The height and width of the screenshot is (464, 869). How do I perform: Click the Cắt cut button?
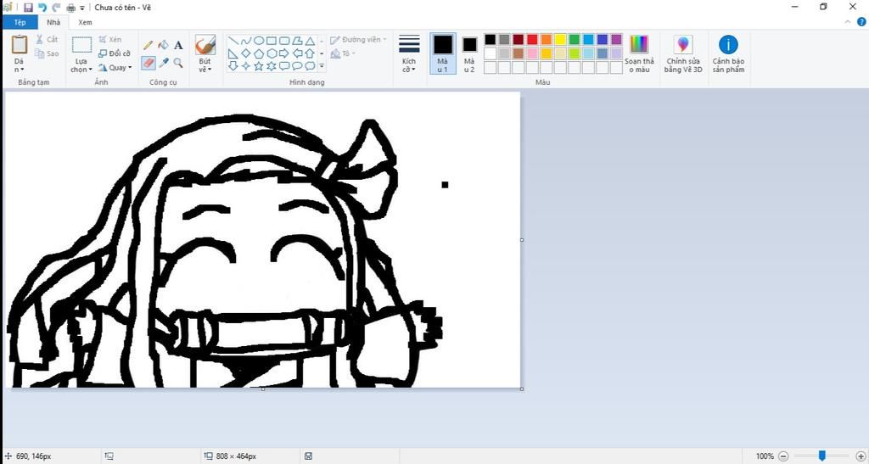coord(48,39)
